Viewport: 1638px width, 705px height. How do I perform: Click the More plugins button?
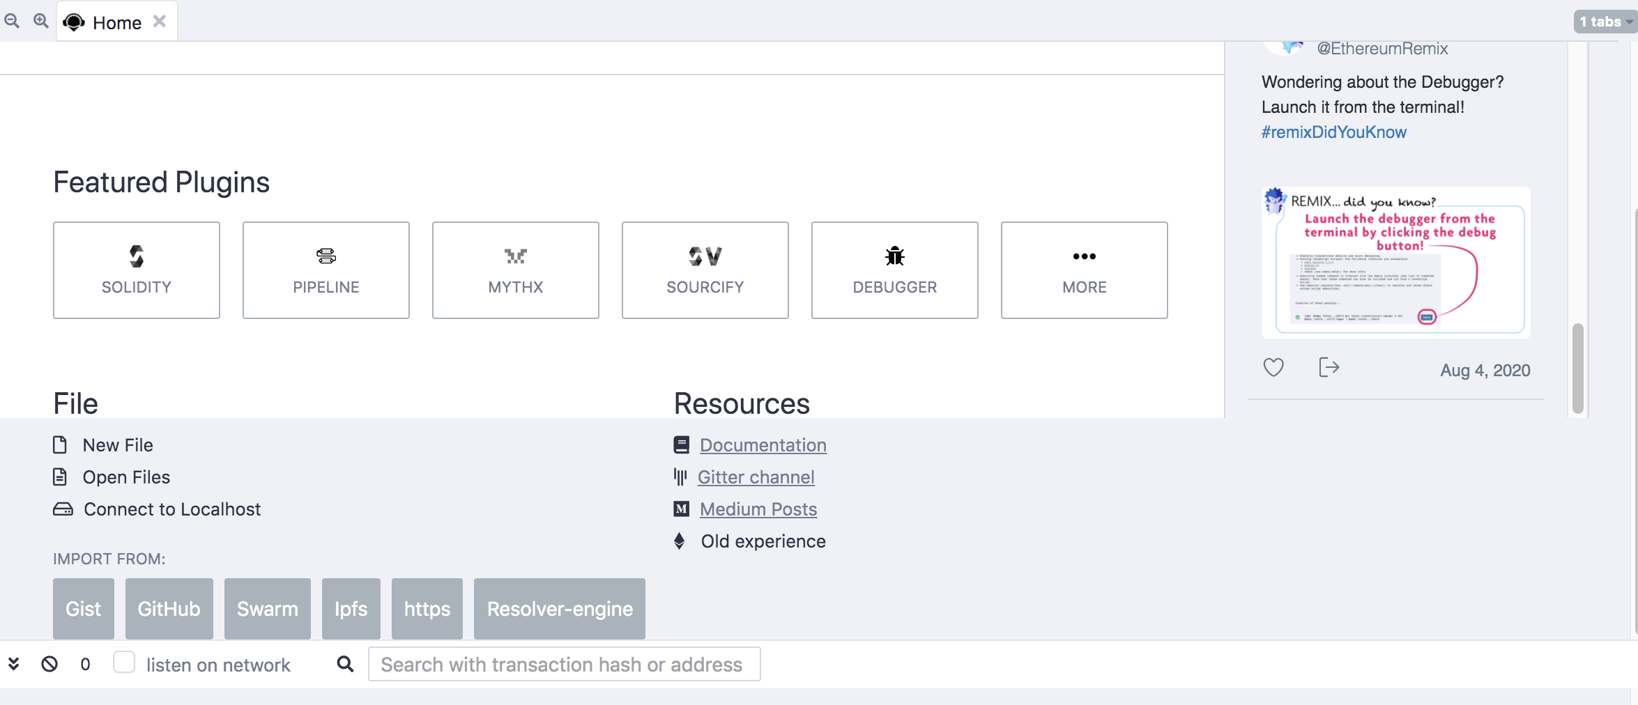(x=1085, y=270)
